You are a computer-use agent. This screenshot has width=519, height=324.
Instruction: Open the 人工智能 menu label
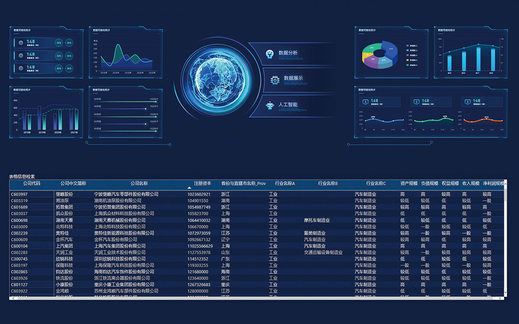(x=288, y=105)
